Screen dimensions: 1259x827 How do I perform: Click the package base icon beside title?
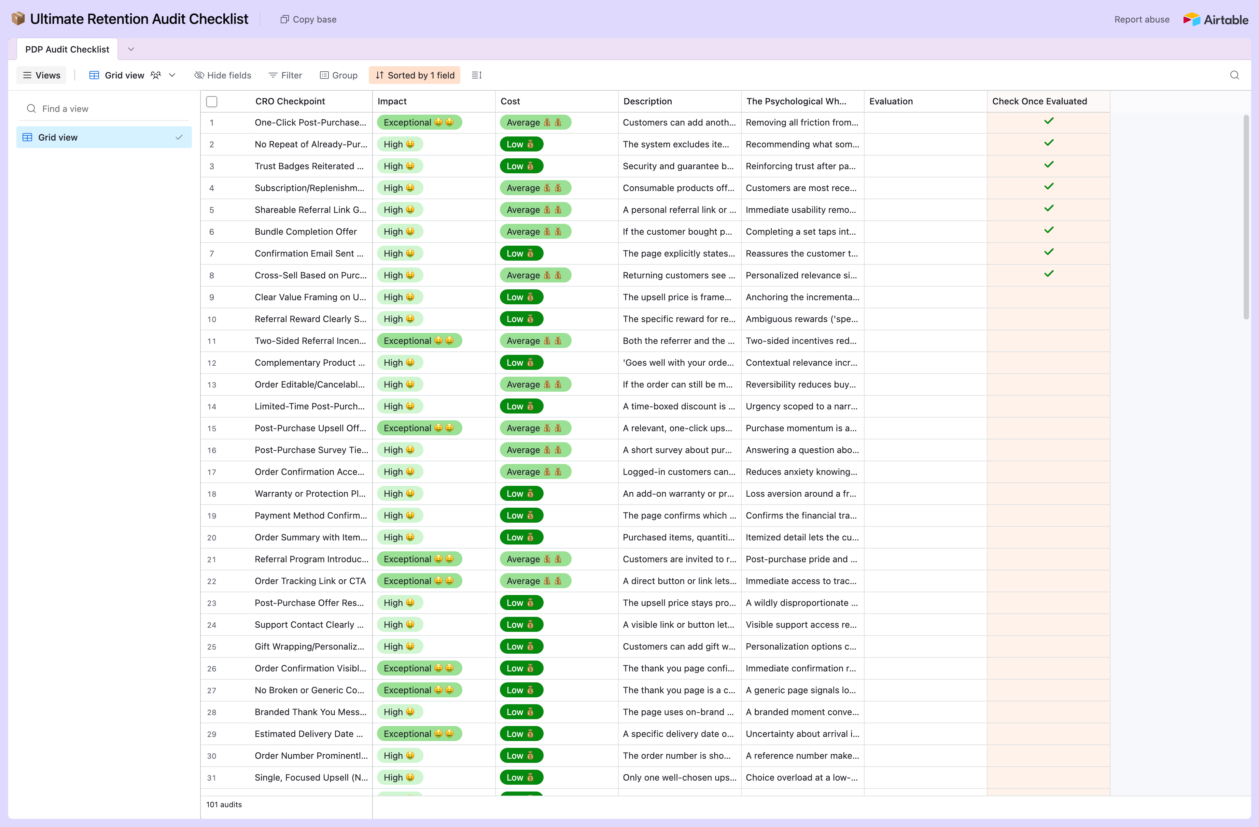point(18,18)
